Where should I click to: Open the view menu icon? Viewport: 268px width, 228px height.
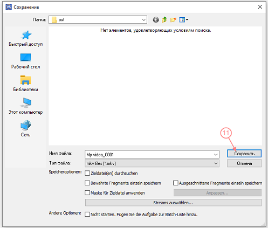coord(183,19)
